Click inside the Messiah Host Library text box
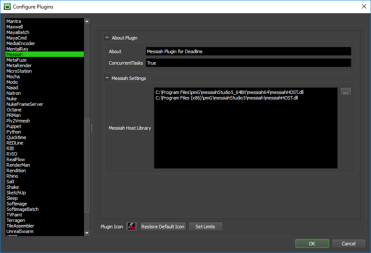 click(246, 128)
